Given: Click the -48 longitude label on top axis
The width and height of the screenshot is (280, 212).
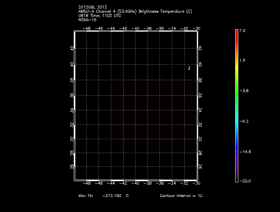Looking at the screenshot, I should coord(86,29).
